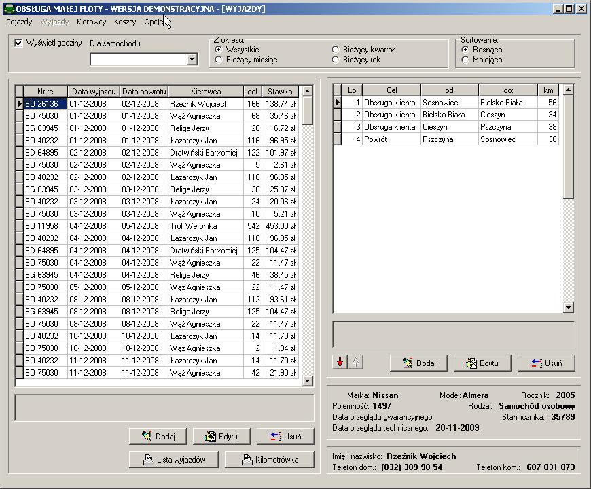The height and width of the screenshot is (489, 591).
Task: Click the Nr rej column header
Action: coord(46,91)
